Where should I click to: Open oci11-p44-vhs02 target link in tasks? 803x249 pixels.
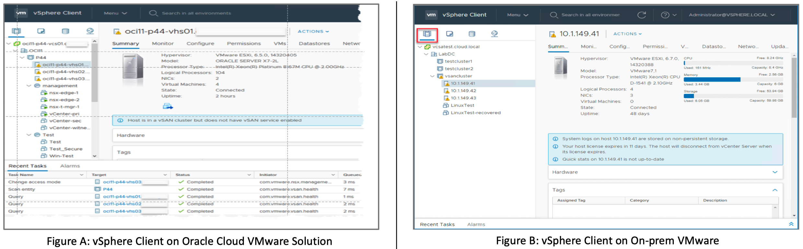click(122, 204)
